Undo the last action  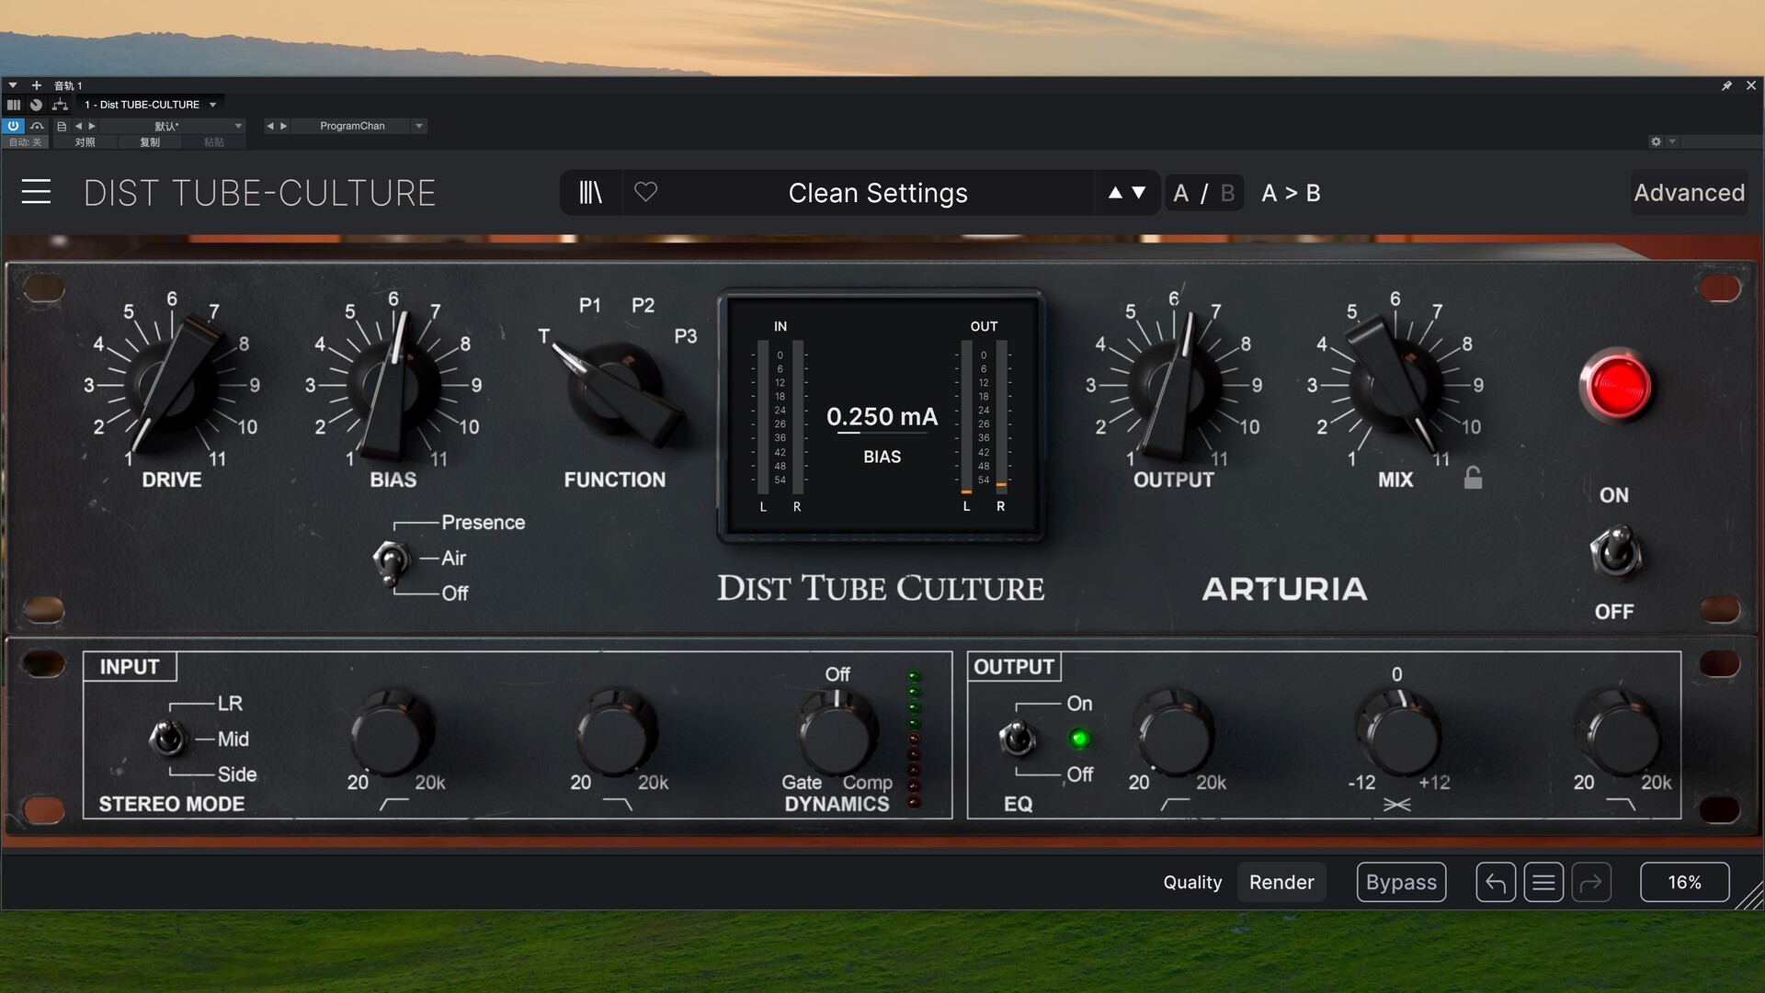[x=1496, y=883]
